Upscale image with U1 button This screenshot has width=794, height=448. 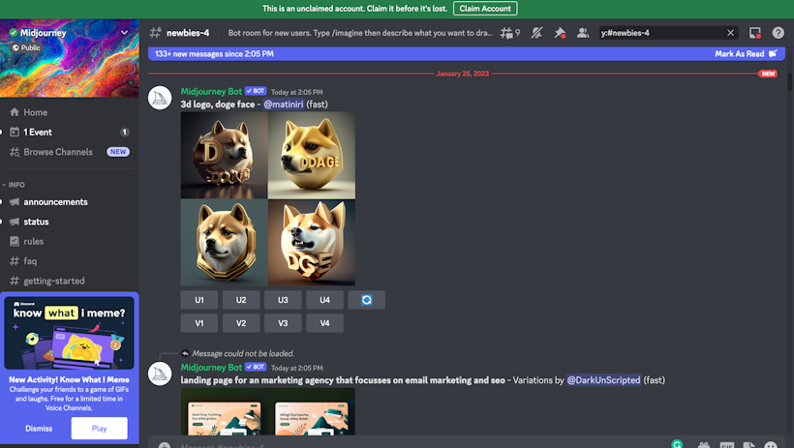point(199,300)
